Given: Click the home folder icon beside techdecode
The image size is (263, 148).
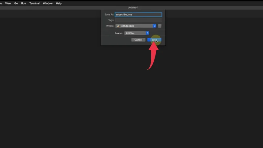Looking at the screenshot, I should (118, 26).
